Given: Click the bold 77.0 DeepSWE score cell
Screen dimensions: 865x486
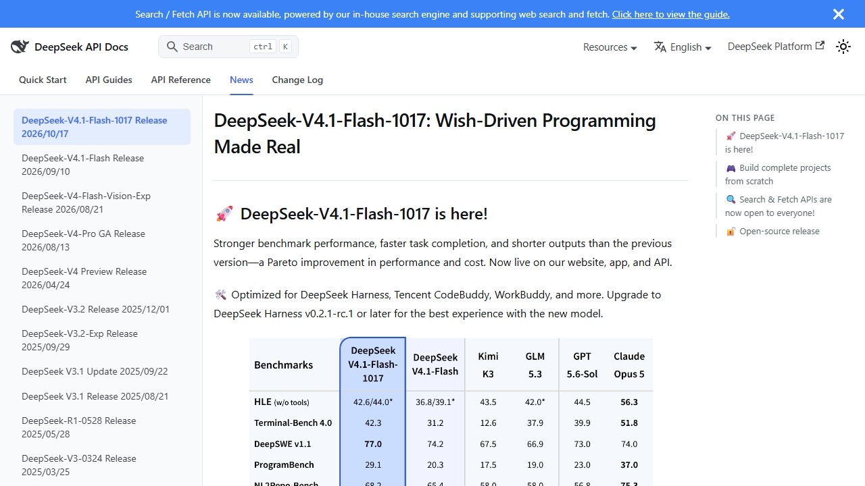Looking at the screenshot, I should pyautogui.click(x=373, y=443).
